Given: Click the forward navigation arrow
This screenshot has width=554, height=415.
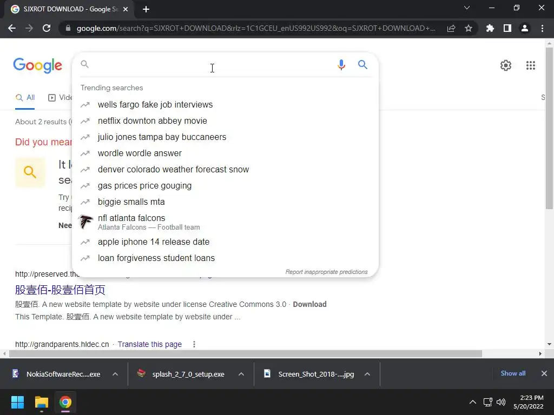Looking at the screenshot, I should point(29,28).
